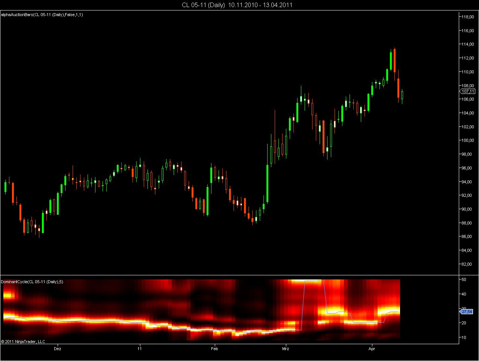This screenshot has height=361, width=479.
Task: Select the DominantCycle indicator label
Action: click(32, 282)
